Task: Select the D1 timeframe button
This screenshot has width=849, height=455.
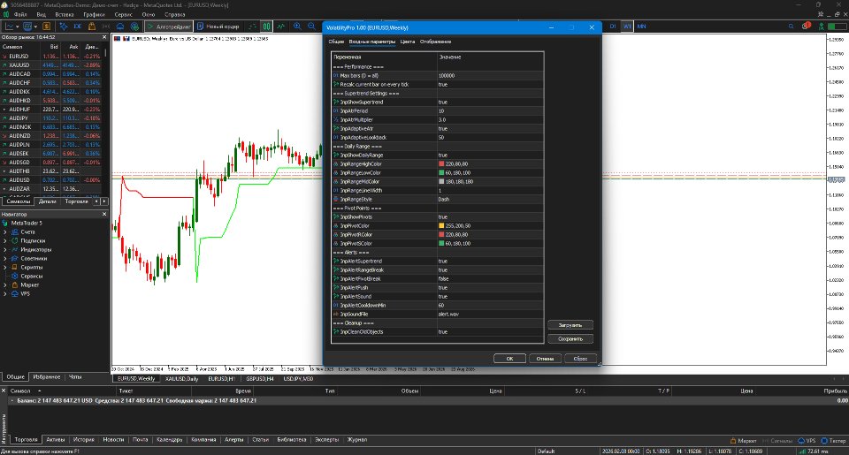Action: click(x=613, y=26)
